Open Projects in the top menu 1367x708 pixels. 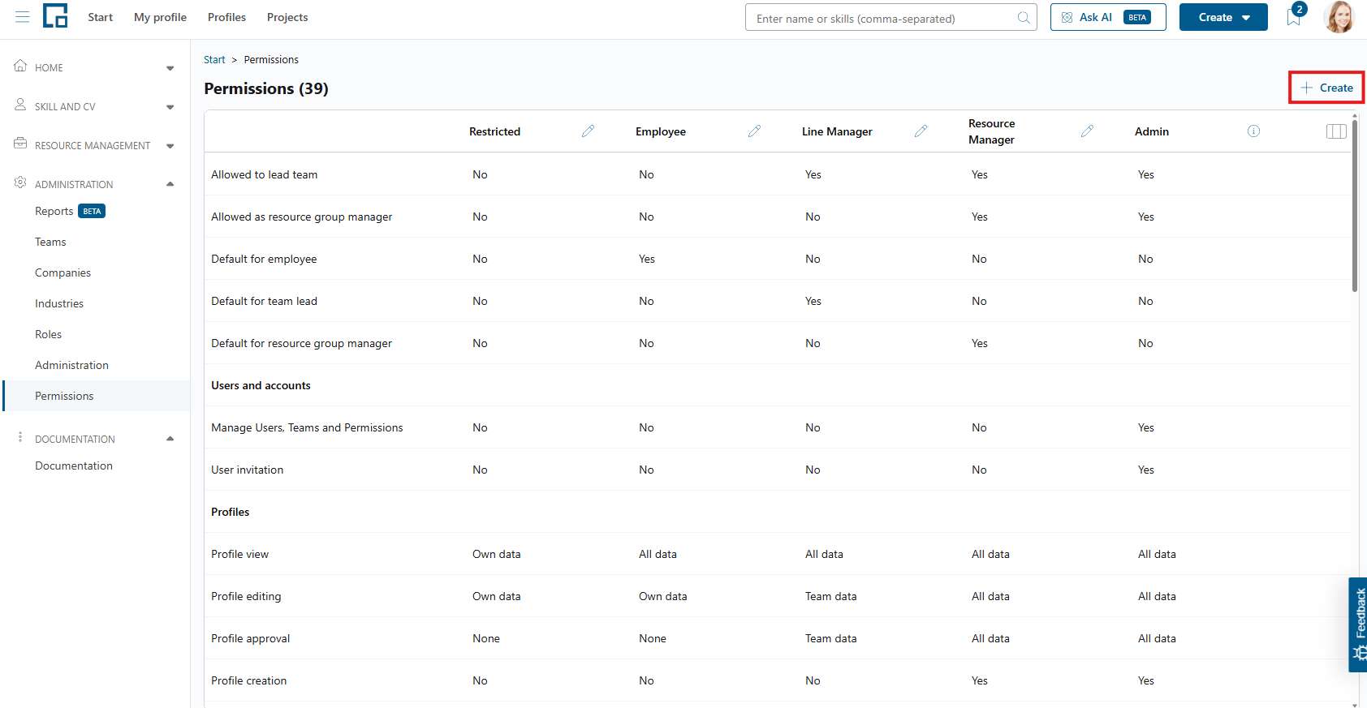(x=287, y=17)
